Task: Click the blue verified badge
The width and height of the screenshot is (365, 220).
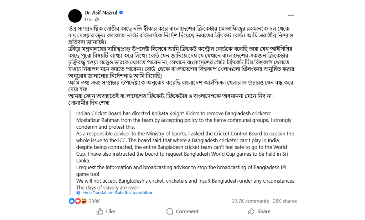Action: [121, 12]
